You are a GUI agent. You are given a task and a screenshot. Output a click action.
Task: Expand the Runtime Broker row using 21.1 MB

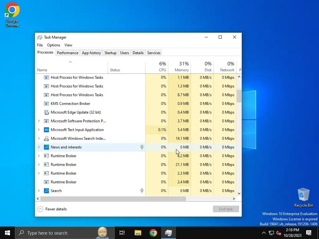(39, 165)
